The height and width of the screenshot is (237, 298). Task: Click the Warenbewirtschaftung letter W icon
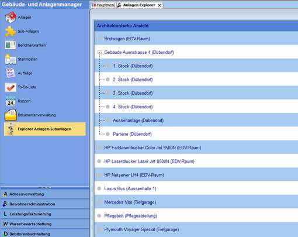tap(5, 224)
